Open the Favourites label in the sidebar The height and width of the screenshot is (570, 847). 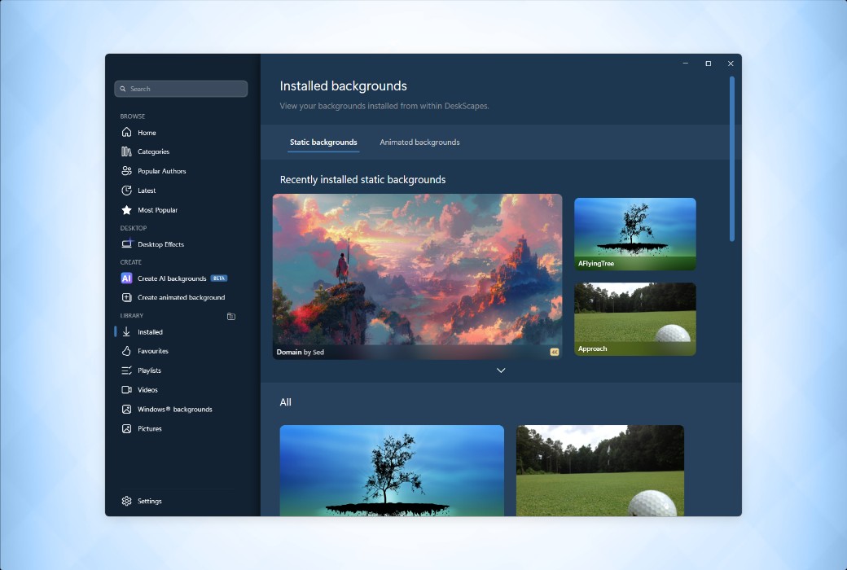point(153,351)
